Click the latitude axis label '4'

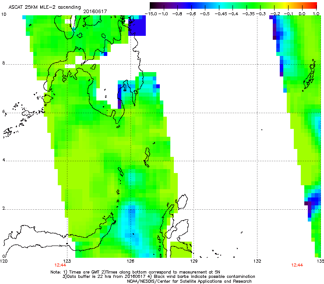pos(4,160)
